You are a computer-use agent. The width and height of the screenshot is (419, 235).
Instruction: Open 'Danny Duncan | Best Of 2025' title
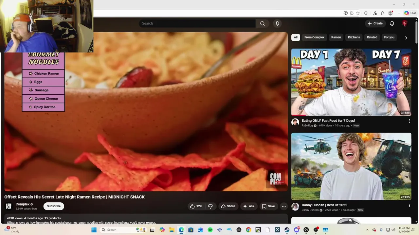pos(324,205)
